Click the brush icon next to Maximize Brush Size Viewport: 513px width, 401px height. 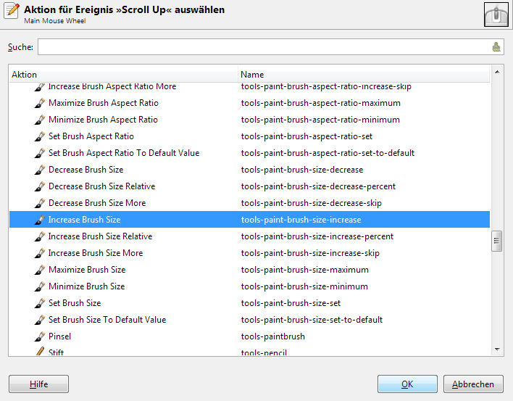40,270
